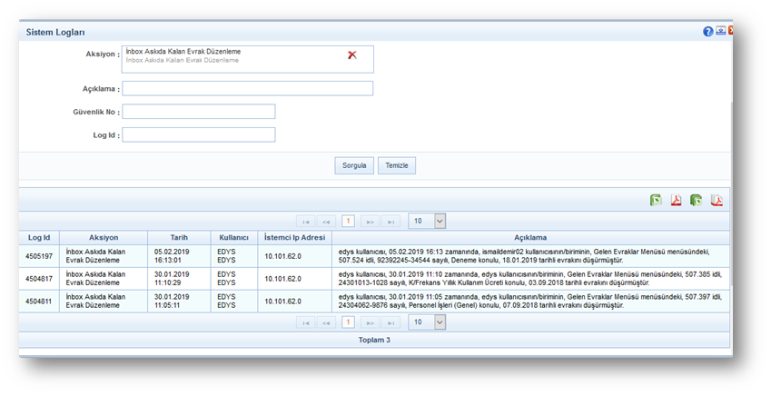Click the minimize panel icon beside help
This screenshot has height=396, width=771.
(x=720, y=31)
